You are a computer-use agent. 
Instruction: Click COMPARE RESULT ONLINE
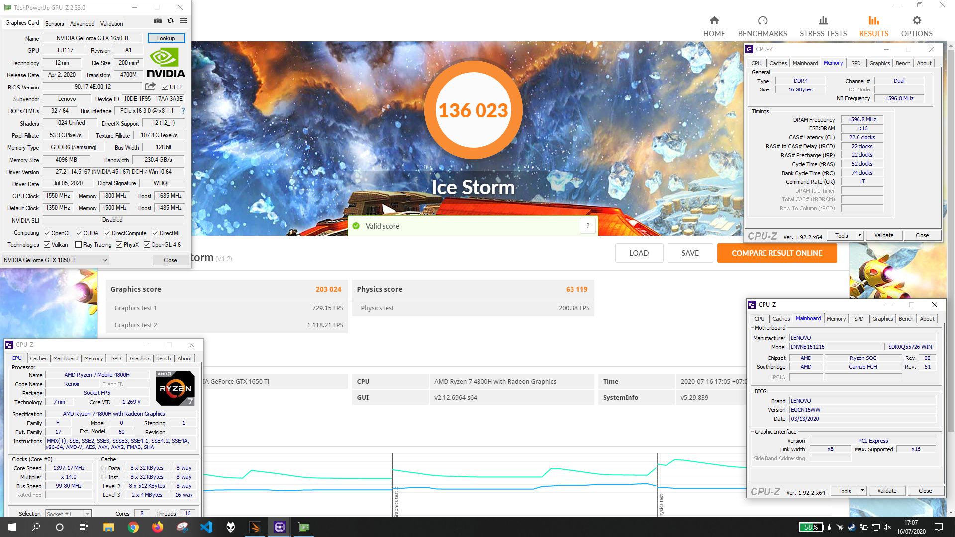(x=776, y=253)
